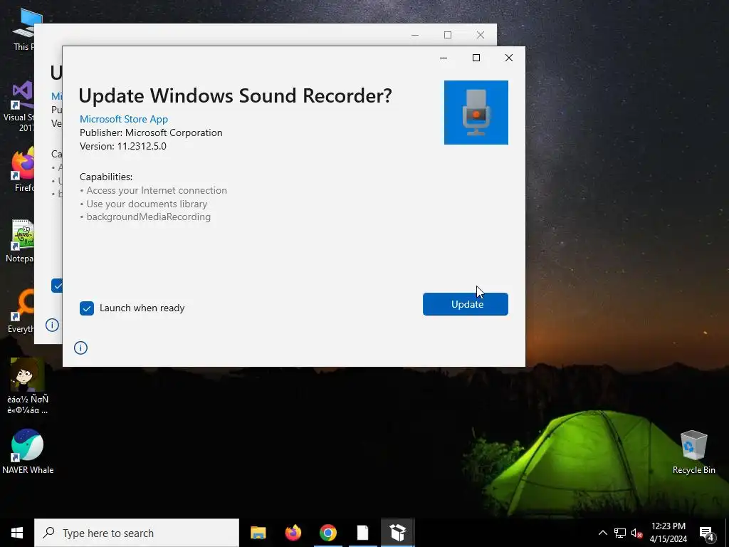
Task: Close the front Update Sound Recorder dialog
Action: coord(508,58)
